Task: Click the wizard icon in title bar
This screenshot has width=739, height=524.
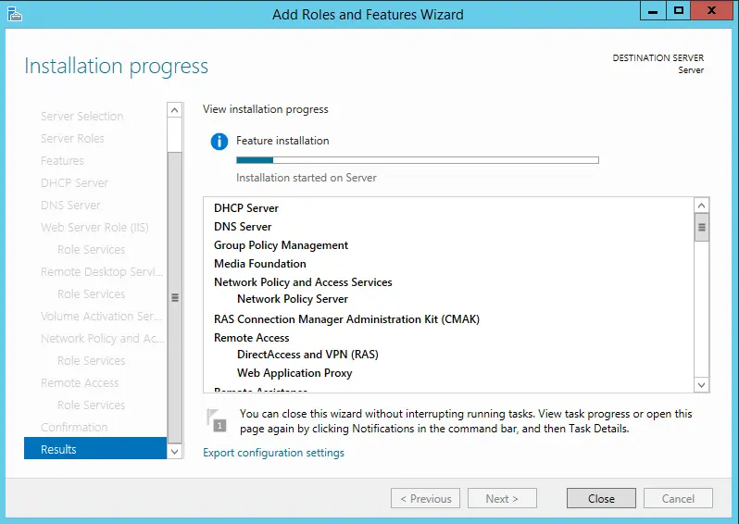Action: [15, 13]
